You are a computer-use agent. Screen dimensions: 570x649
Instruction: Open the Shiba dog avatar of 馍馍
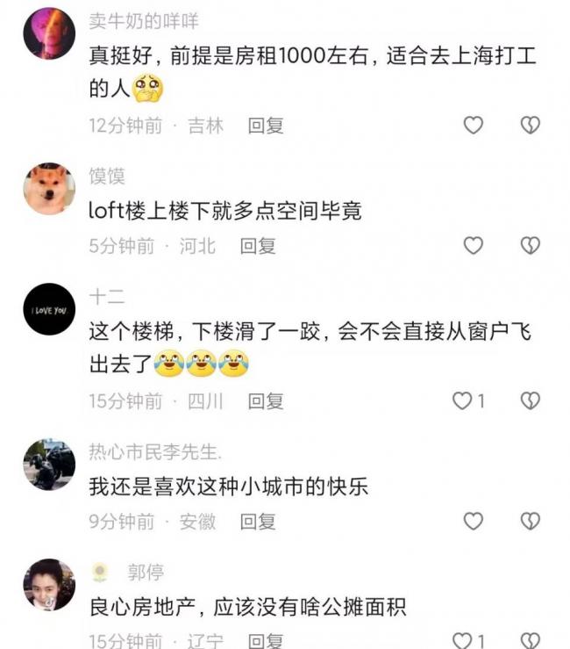tap(49, 188)
